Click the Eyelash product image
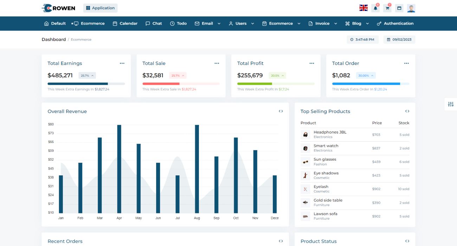 (305, 189)
